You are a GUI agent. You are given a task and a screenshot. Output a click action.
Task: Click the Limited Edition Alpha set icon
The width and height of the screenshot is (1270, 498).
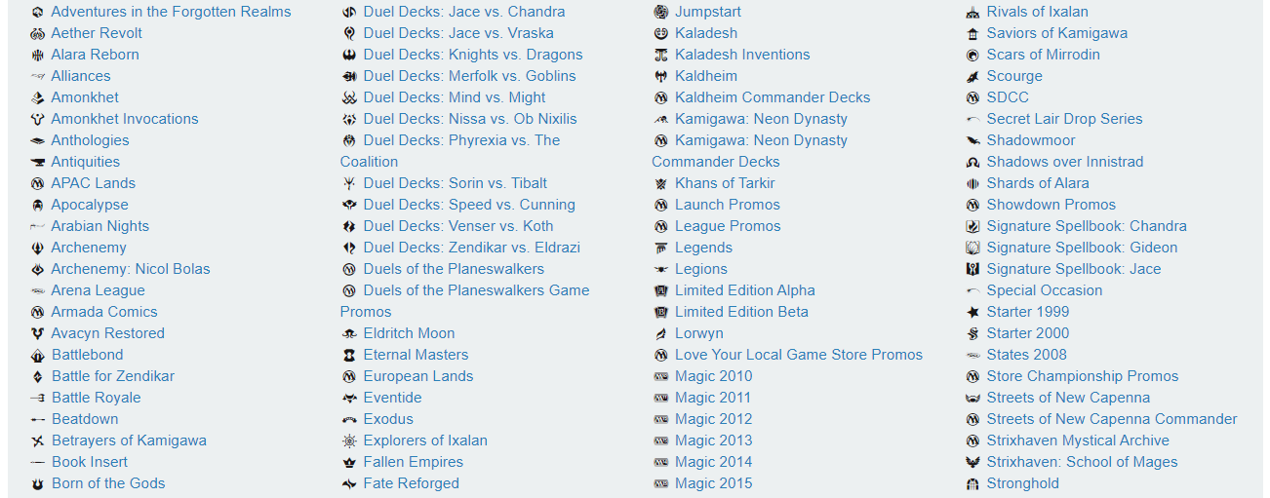click(661, 290)
